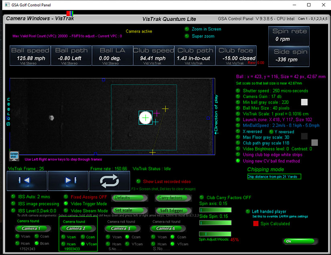
Task: Toggle Zoom in Screen indicator
Action: click(x=187, y=29)
